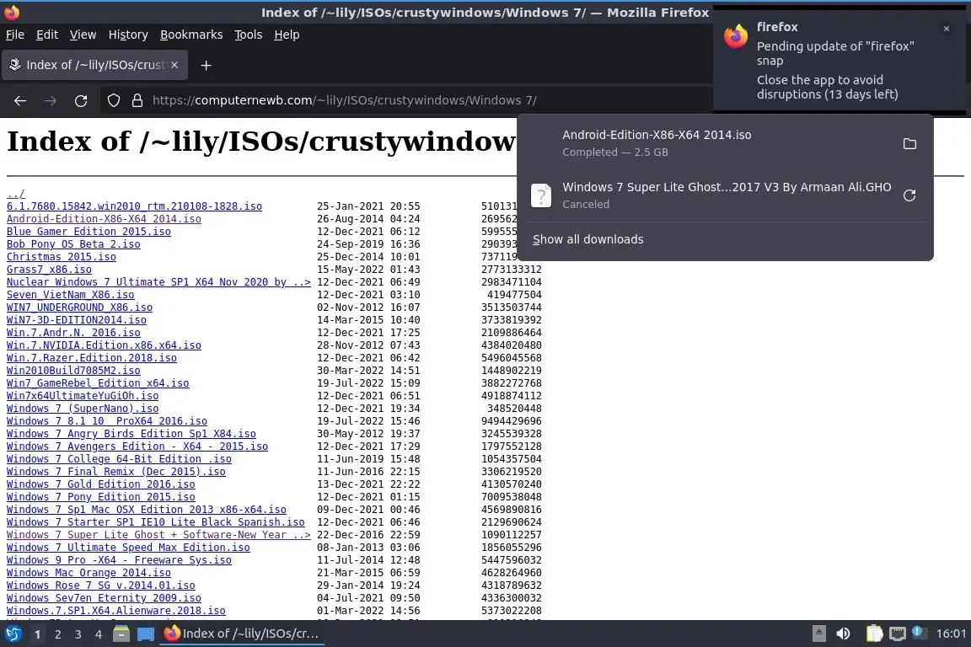This screenshot has width=971, height=647.
Task: Open Win2010Build7085M2.iso link
Action: tap(73, 370)
